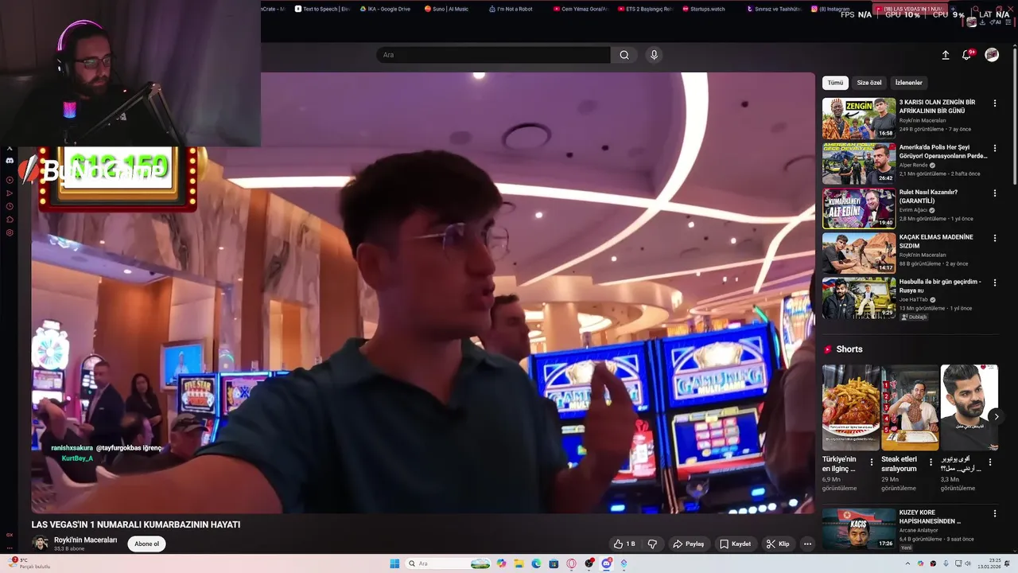1018x573 pixels.
Task: Dislike the video with thumbs down
Action: click(652, 544)
